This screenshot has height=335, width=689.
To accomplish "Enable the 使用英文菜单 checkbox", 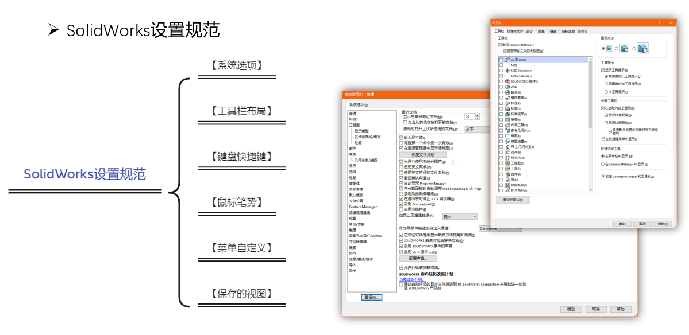I will pyautogui.click(x=401, y=167).
